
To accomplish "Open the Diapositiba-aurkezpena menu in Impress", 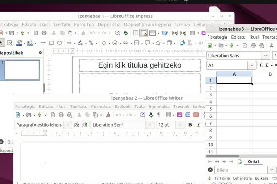I will 147,25.
